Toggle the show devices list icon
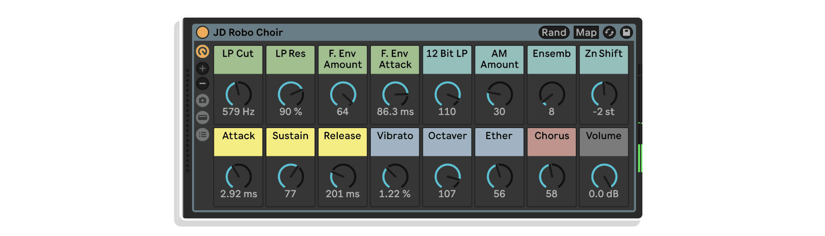Image resolution: width=825 pixels, height=236 pixels. pos(202,134)
